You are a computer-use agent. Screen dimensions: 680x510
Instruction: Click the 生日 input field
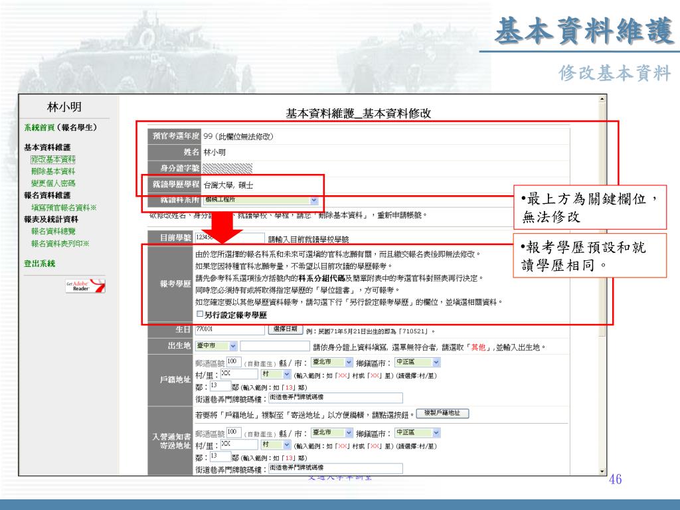point(229,329)
